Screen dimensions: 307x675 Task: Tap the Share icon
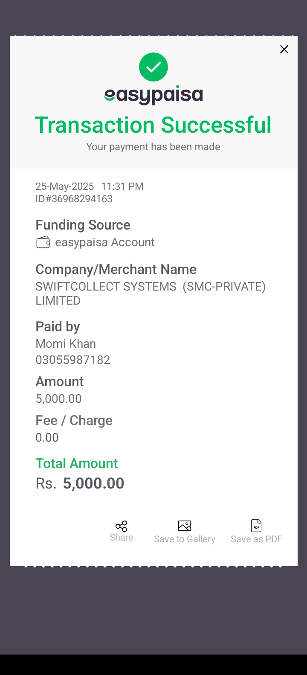pyautogui.click(x=122, y=526)
